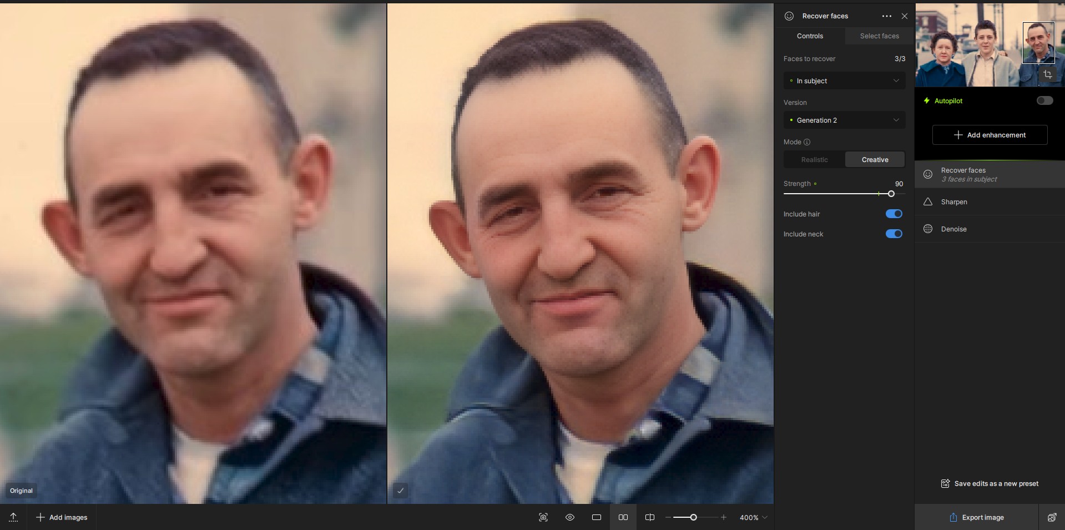
Task: Turn off Include neck toggle
Action: click(894, 234)
